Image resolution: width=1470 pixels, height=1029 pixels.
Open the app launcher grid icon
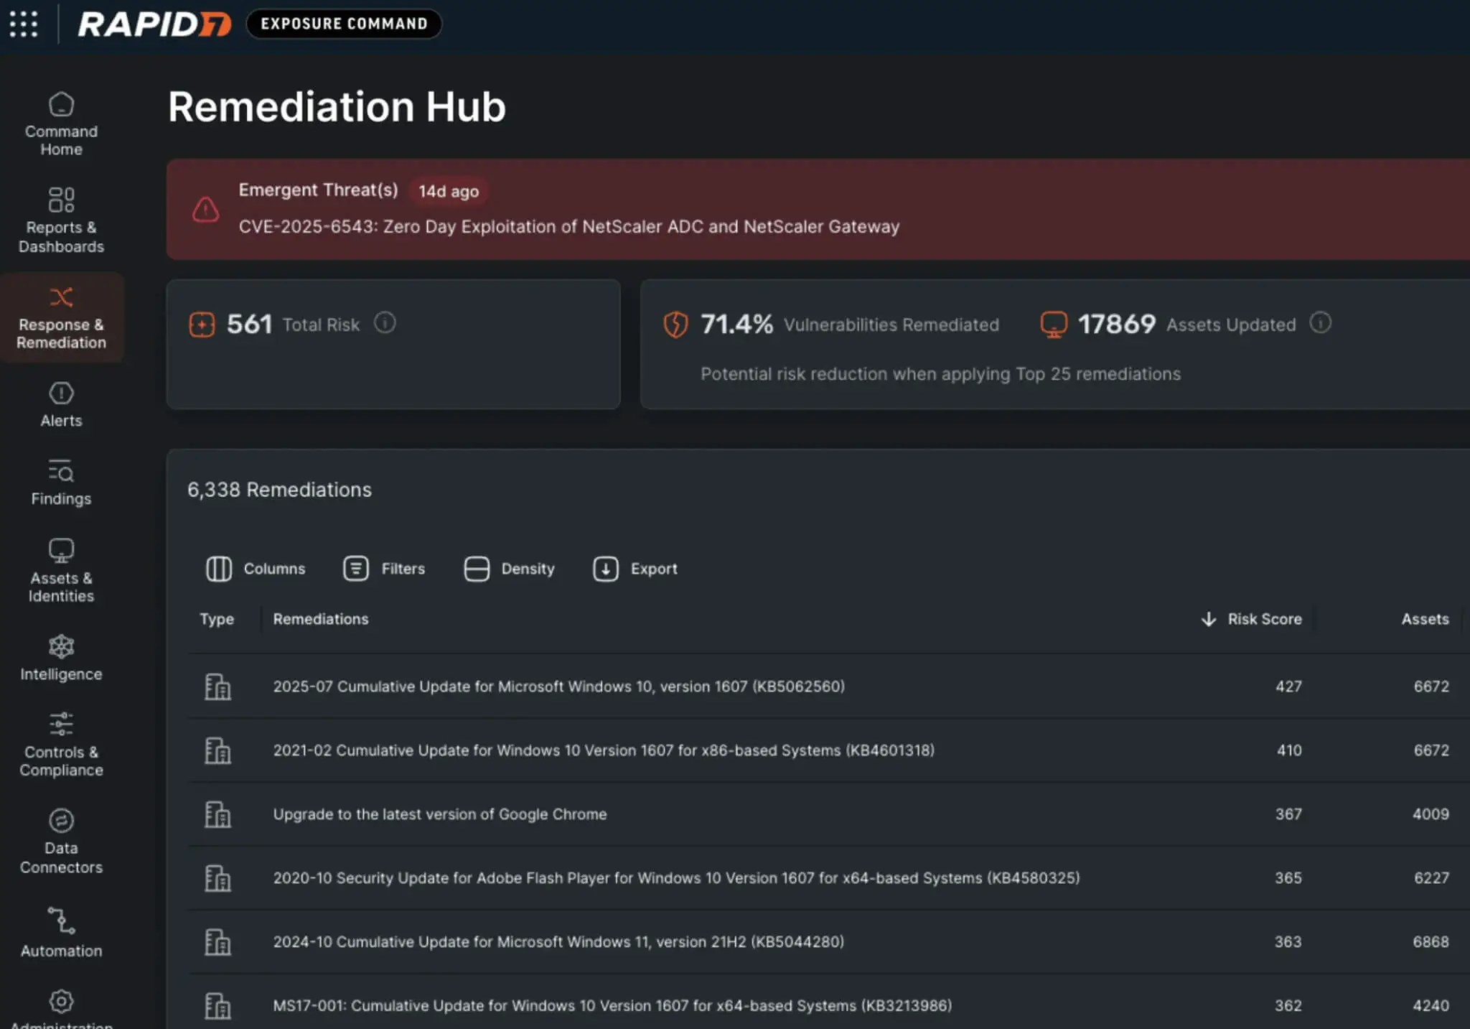(x=24, y=24)
